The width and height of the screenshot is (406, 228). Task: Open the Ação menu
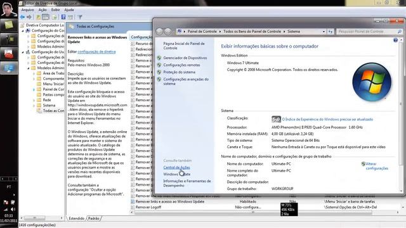tap(43, 10)
